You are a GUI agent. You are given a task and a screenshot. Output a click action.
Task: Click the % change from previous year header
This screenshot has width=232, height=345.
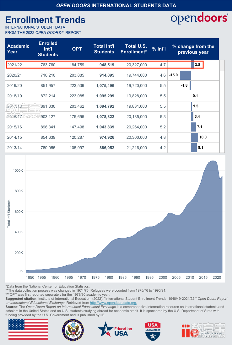click(193, 49)
